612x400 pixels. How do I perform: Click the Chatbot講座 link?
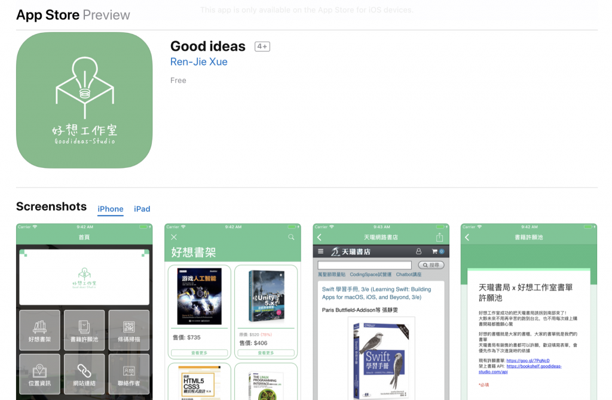click(x=409, y=275)
